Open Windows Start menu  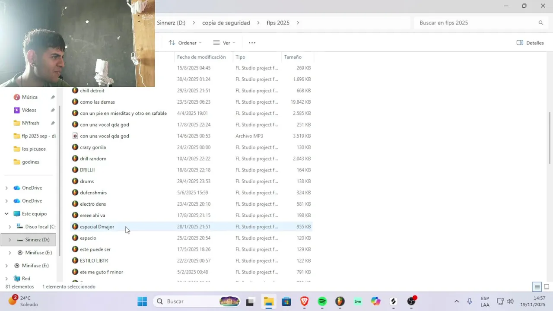[x=142, y=301]
